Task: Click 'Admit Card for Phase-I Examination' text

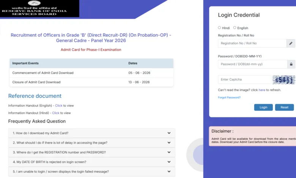Action: pyautogui.click(x=91, y=50)
